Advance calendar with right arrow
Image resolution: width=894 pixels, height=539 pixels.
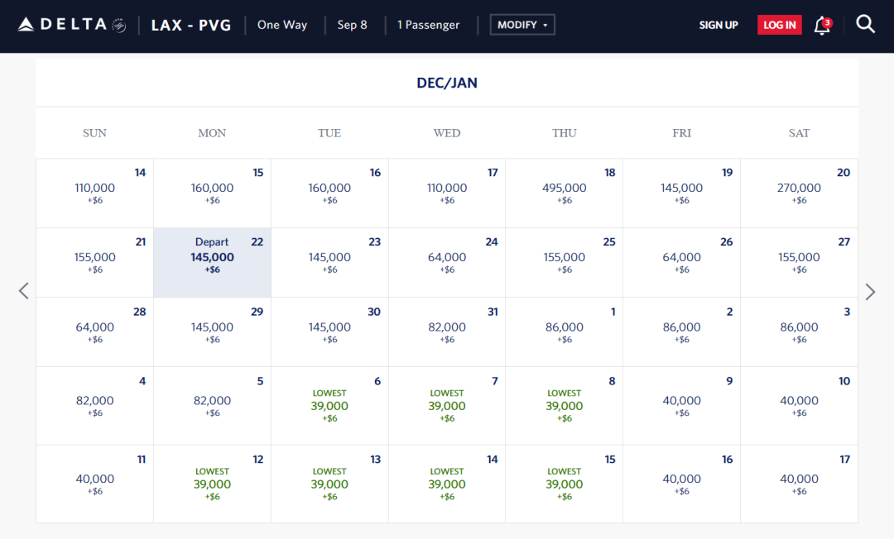870,291
